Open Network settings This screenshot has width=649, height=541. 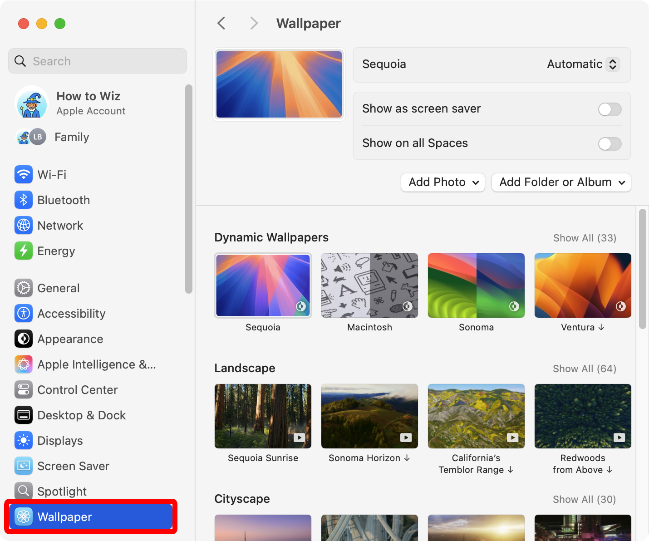(x=60, y=225)
